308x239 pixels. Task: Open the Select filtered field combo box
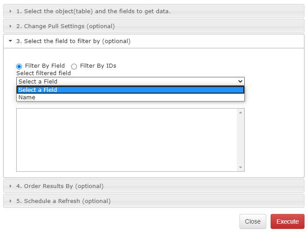[130, 81]
